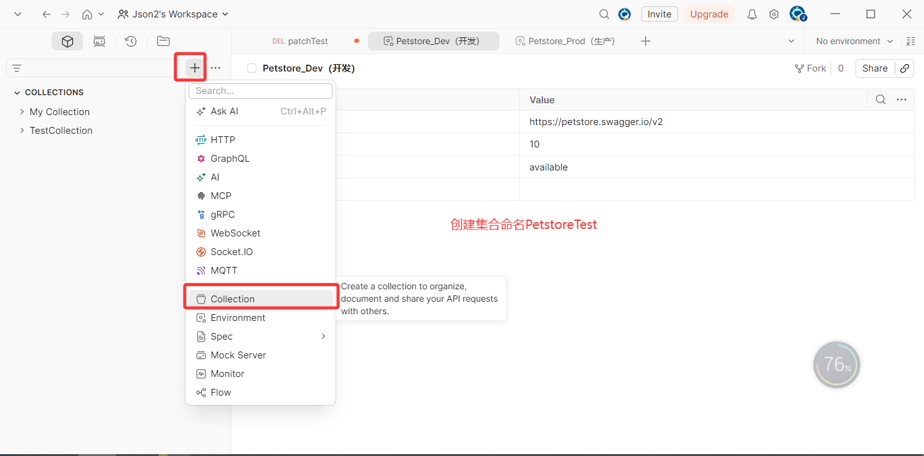924x456 pixels.
Task: Select Collection from create menu
Action: 260,299
